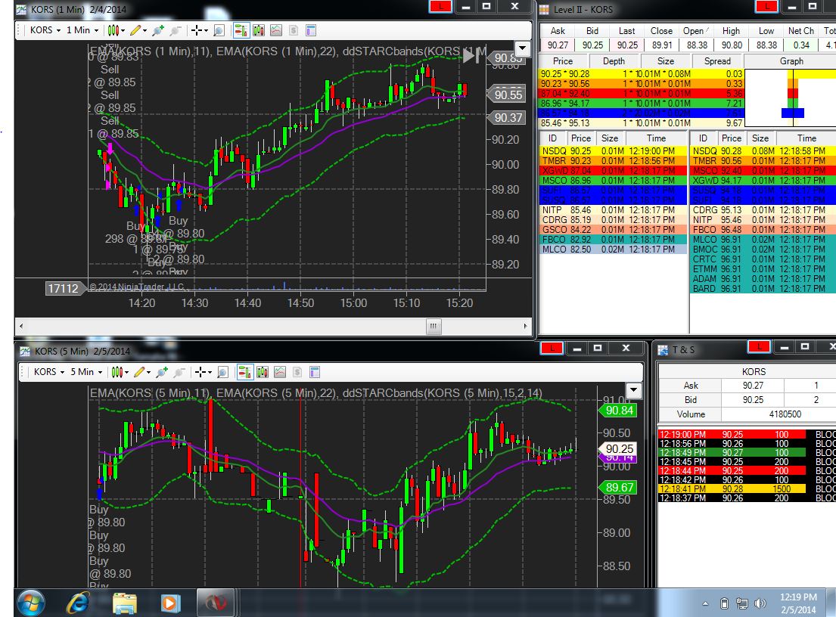836x617 pixels.
Task: Select NSDQ 90.25 bid row in Level II
Action: 614,151
